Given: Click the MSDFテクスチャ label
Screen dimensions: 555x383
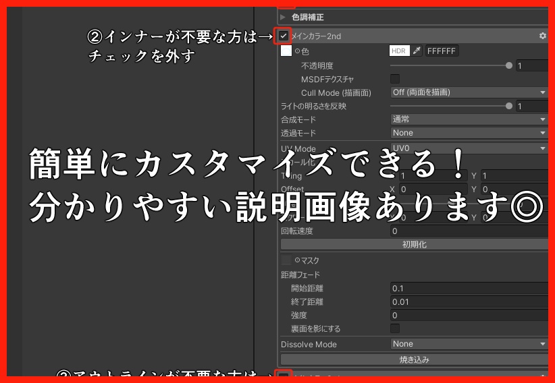Looking at the screenshot, I should pos(327,80).
